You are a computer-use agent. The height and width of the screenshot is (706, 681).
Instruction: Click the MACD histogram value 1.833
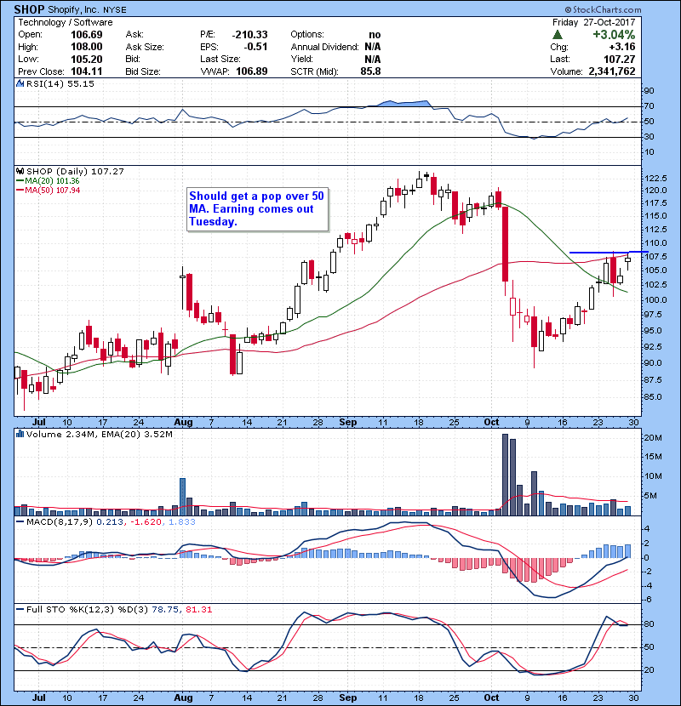(x=182, y=522)
